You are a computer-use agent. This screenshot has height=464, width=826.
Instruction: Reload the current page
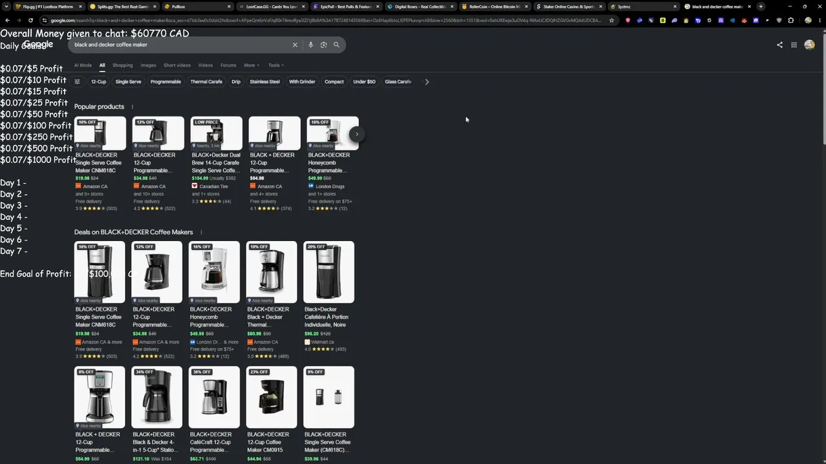pyautogui.click(x=30, y=20)
